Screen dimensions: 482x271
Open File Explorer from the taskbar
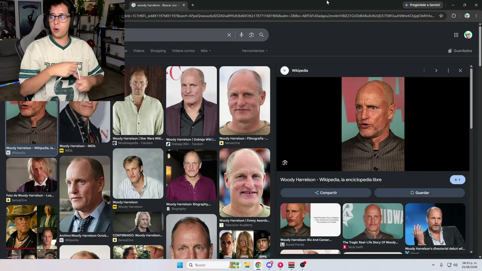(x=247, y=265)
